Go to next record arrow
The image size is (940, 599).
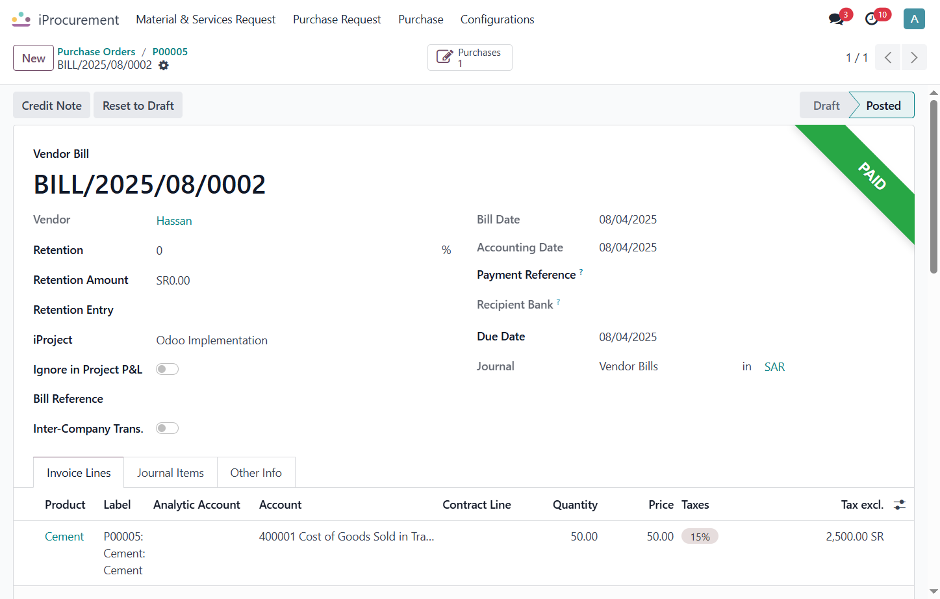click(914, 58)
